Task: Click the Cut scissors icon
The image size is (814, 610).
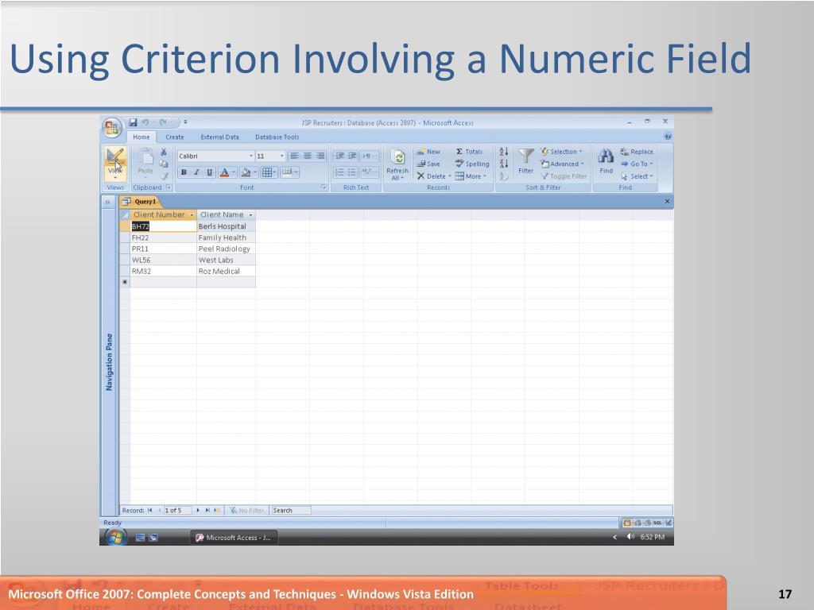Action: (164, 152)
